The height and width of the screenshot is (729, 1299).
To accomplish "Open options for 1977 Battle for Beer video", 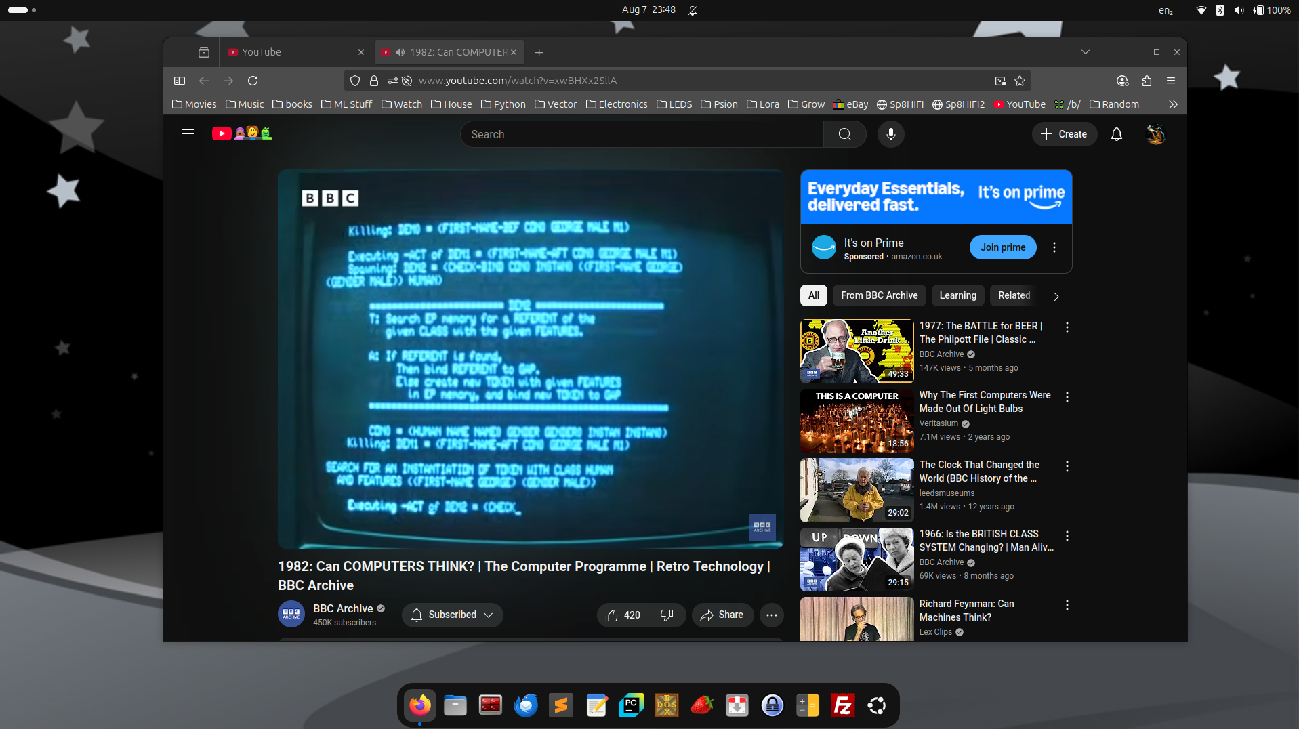I will tap(1067, 327).
